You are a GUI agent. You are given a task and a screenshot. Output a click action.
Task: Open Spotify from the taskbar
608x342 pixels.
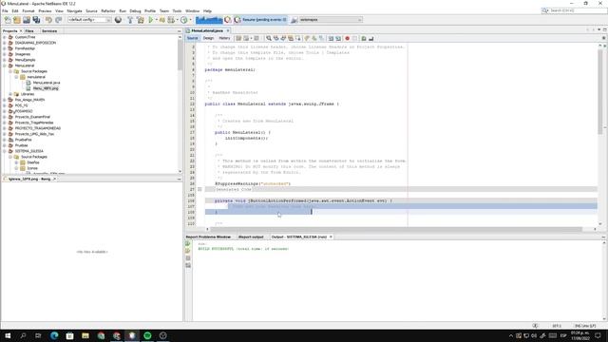[x=147, y=335]
